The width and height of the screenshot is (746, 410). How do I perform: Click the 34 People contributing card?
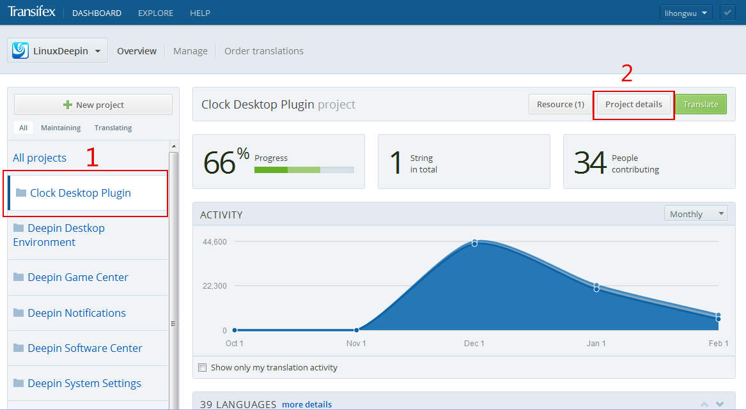[649, 162]
